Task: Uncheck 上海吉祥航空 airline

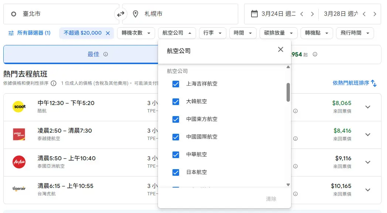Action: point(176,84)
